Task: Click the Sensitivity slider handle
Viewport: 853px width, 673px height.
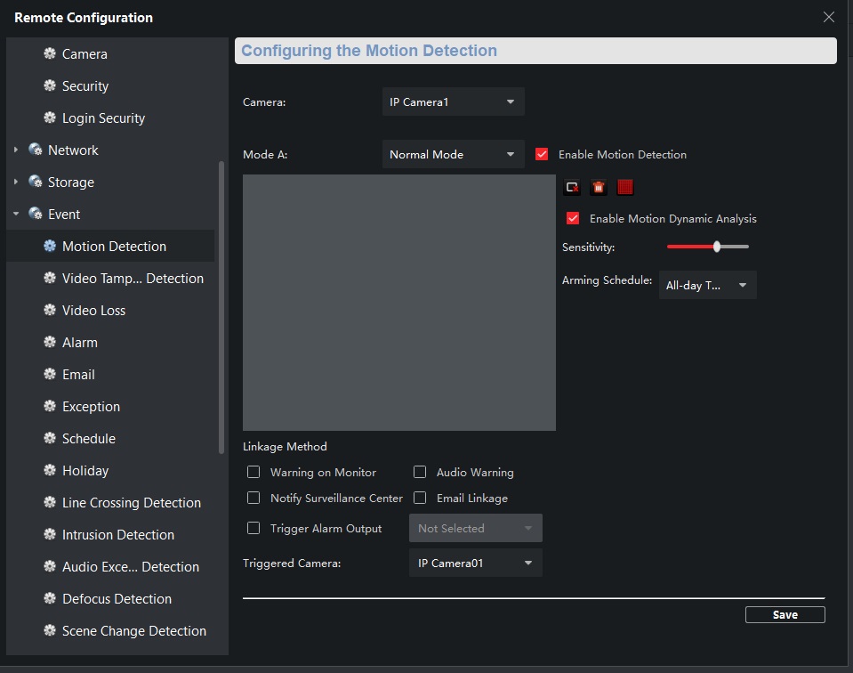Action: (x=716, y=247)
